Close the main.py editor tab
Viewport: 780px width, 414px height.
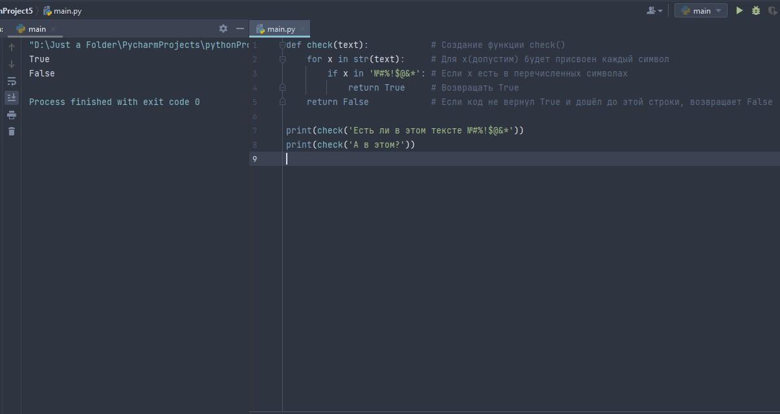303,29
